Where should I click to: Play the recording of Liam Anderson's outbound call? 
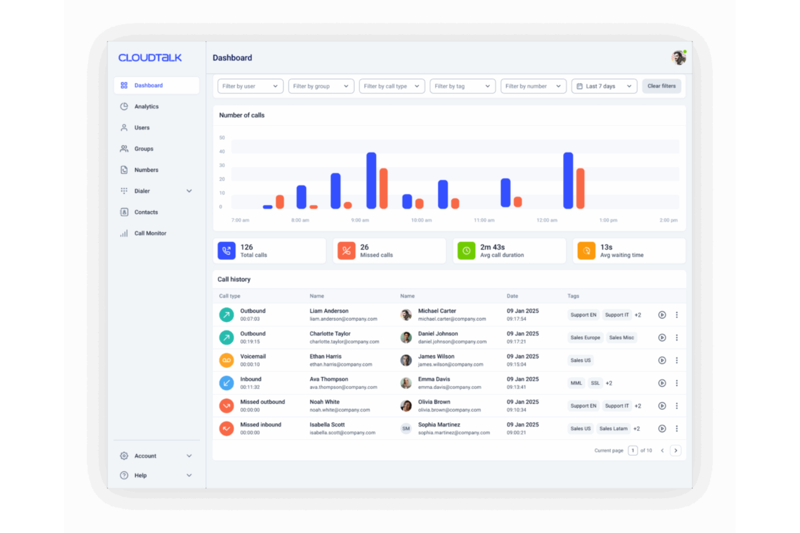(x=662, y=315)
